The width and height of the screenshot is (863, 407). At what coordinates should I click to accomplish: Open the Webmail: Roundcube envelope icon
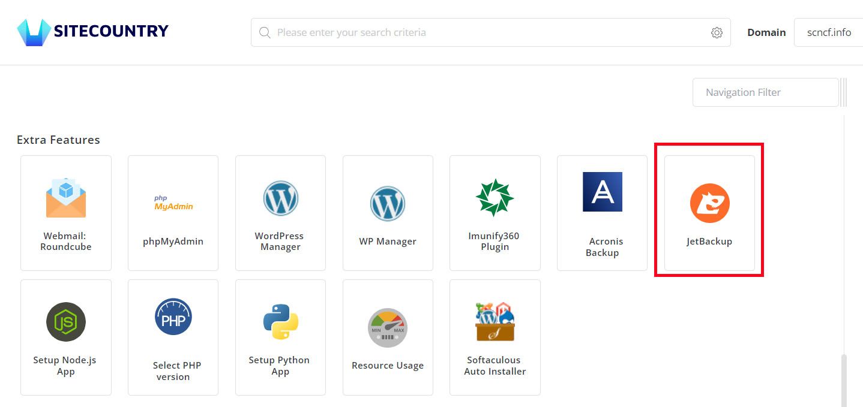point(66,198)
